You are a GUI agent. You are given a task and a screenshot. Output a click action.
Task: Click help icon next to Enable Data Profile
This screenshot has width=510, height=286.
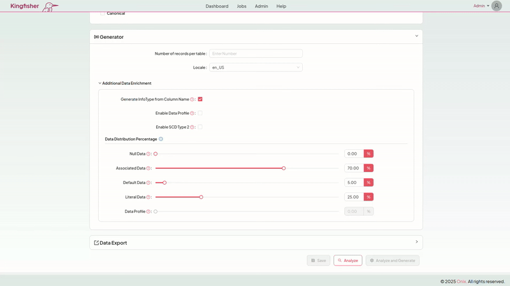tap(192, 113)
